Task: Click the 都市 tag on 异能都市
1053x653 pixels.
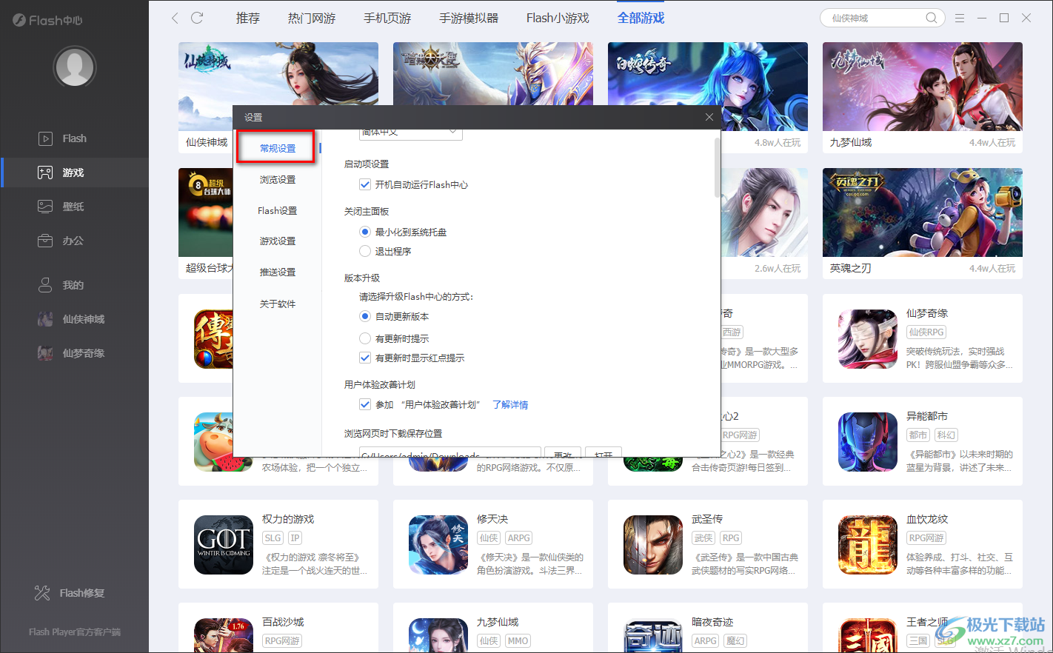Action: [918, 435]
